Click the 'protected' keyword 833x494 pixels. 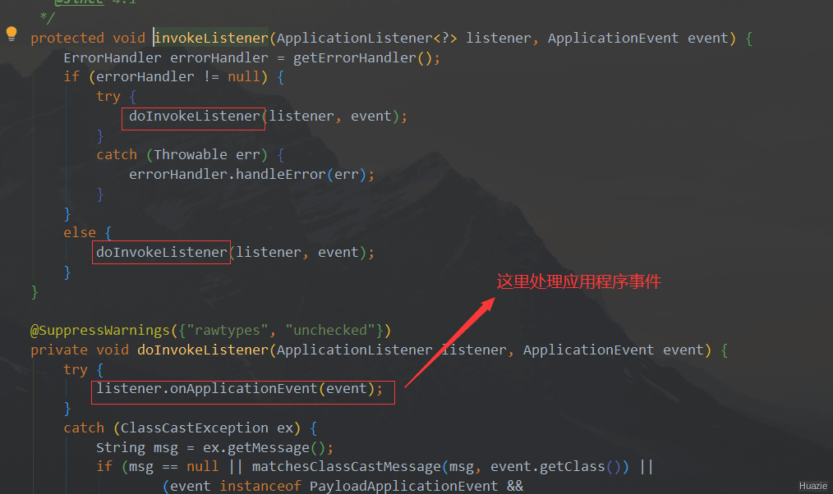pos(67,39)
